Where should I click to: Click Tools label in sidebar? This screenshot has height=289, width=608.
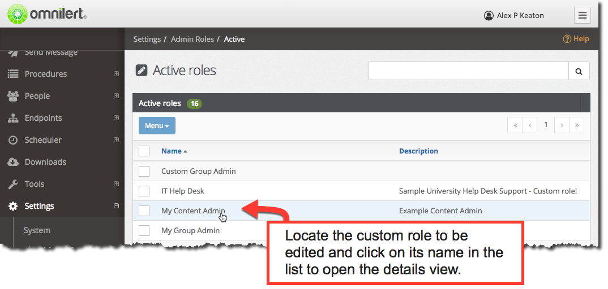[35, 184]
